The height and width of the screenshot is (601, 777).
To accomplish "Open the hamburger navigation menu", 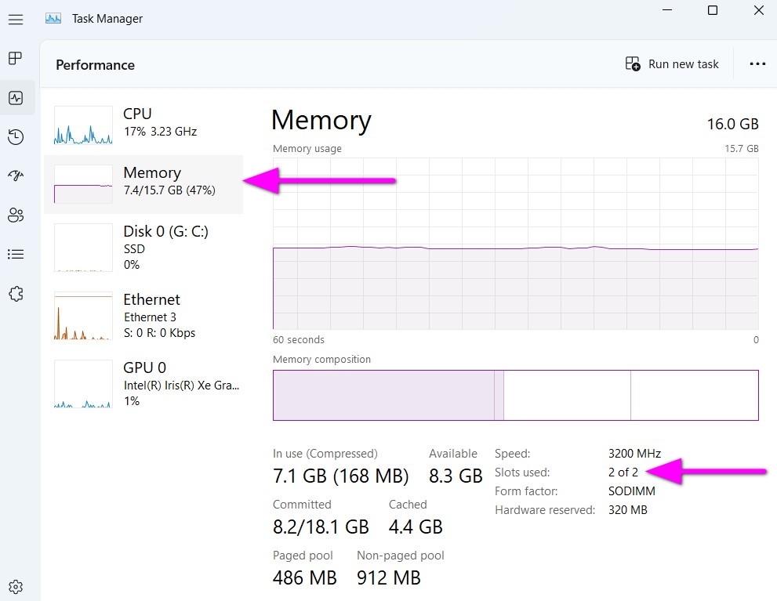I will click(16, 20).
